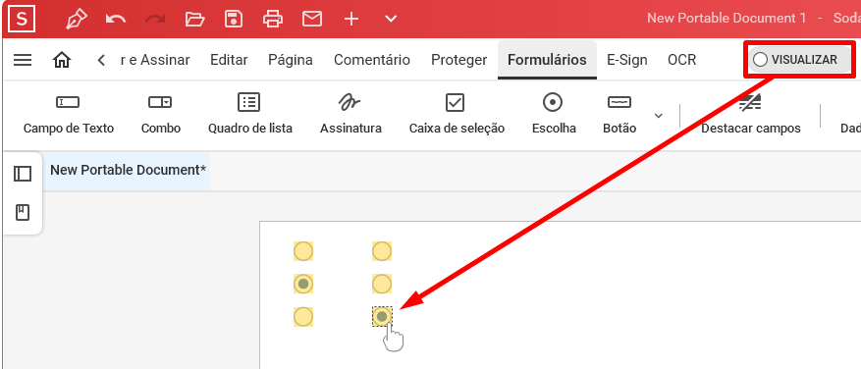The height and width of the screenshot is (369, 861).
Task: Open the Proteger tab
Action: 459,60
